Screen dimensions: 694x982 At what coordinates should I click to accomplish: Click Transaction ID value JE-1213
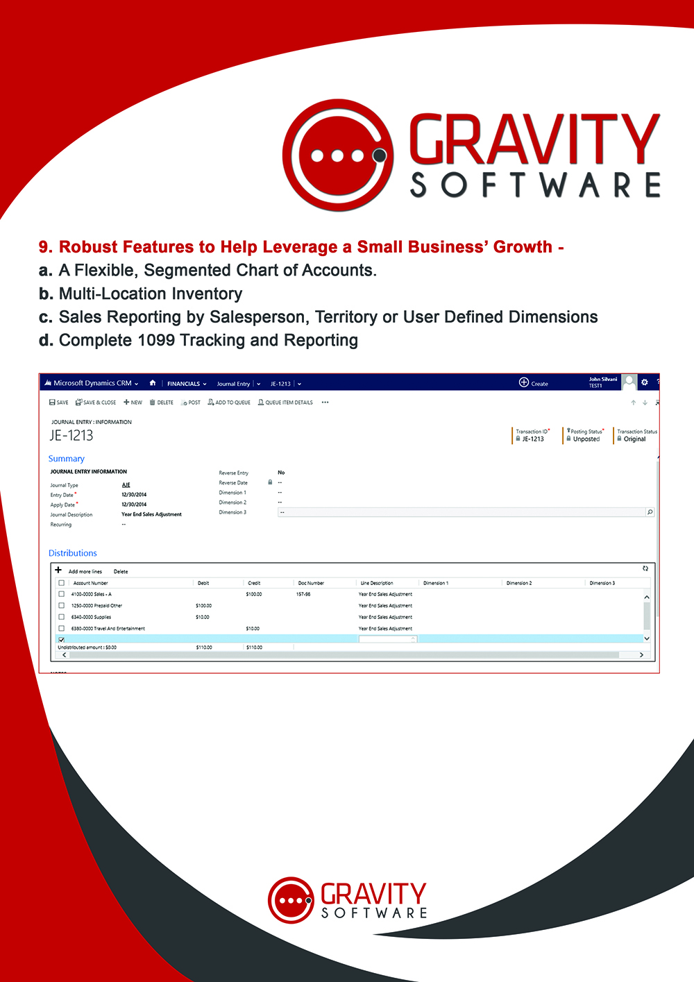tap(533, 439)
